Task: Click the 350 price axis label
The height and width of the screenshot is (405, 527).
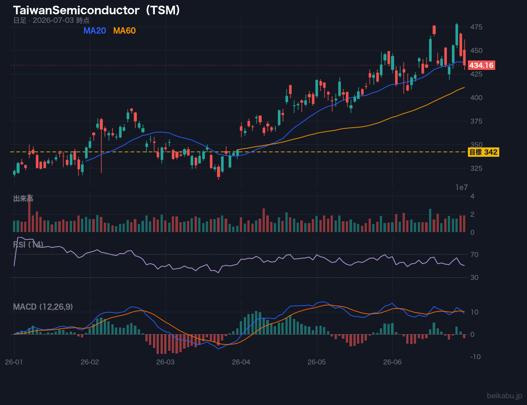Action: (476, 145)
